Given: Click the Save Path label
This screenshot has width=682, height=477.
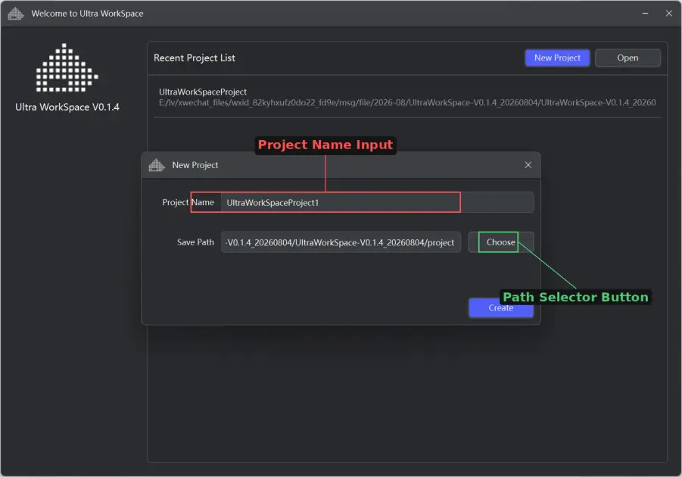Looking at the screenshot, I should 195,242.
